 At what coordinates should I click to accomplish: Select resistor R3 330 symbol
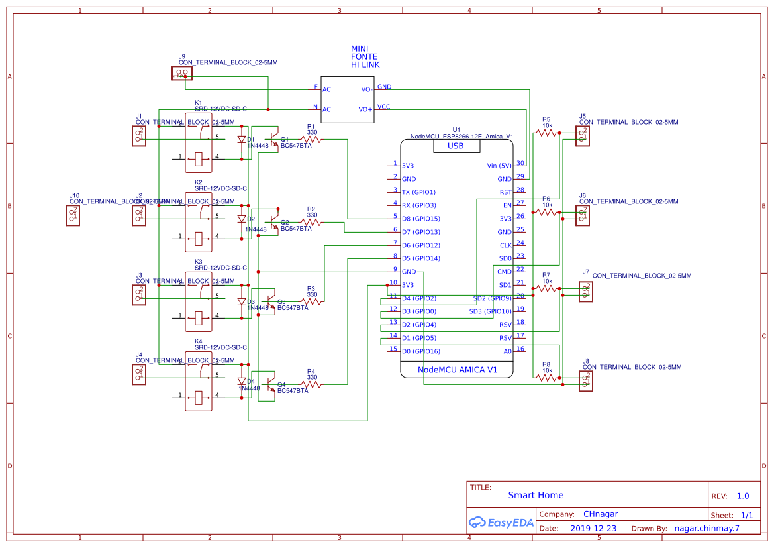point(311,301)
